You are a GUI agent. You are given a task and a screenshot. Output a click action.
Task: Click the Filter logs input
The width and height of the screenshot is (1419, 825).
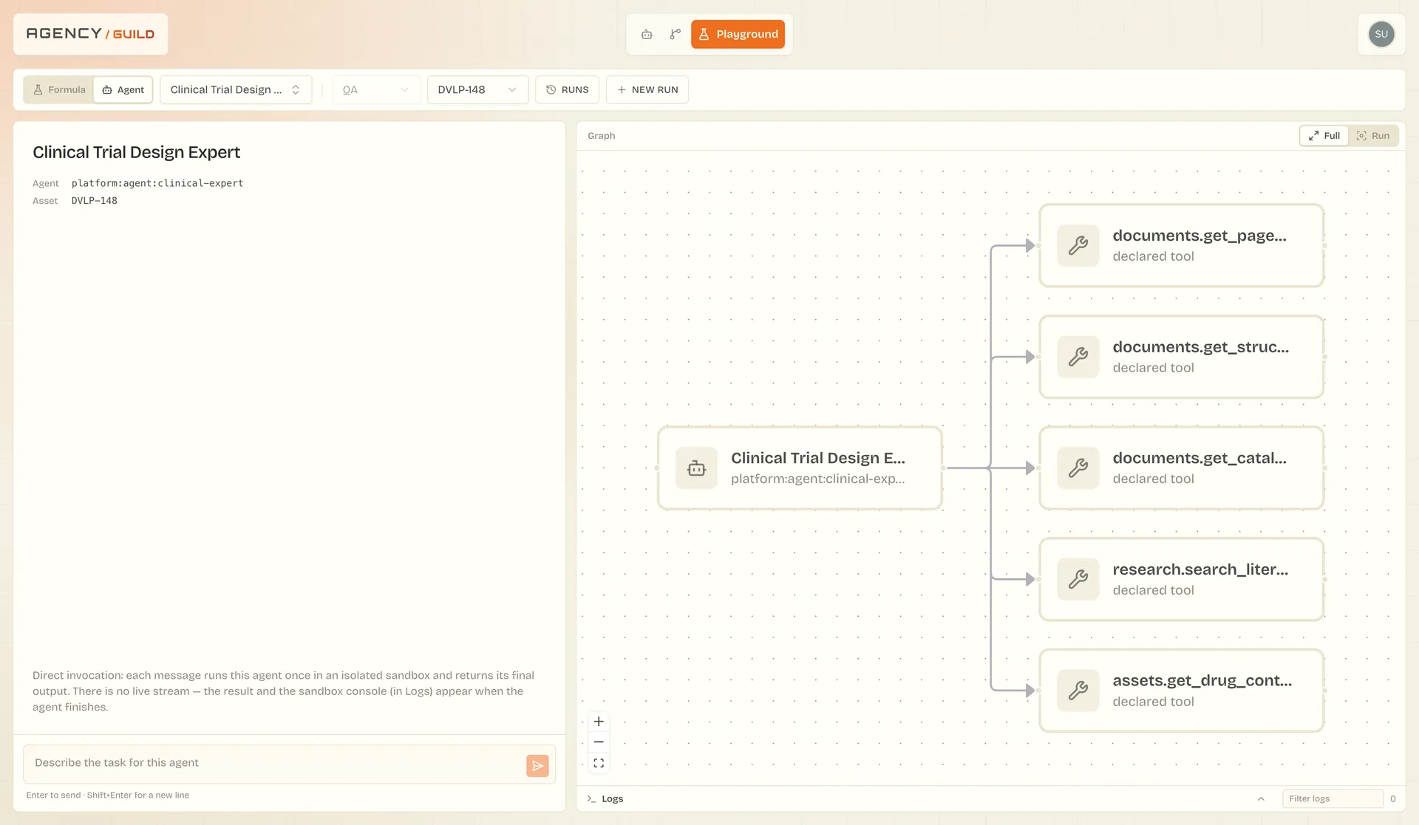coord(1333,798)
